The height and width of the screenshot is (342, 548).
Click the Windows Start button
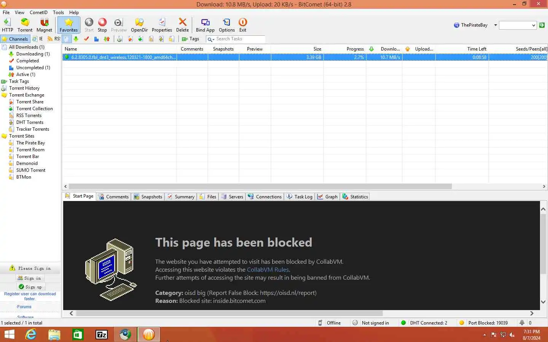pos(9,334)
